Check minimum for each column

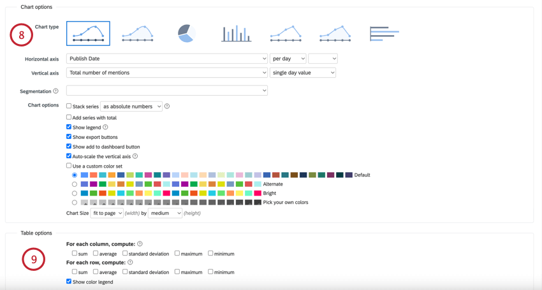(210, 254)
